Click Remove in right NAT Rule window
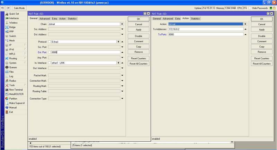Image resolution: width=277 pixels, height=150 pixels. tap(262, 52)
